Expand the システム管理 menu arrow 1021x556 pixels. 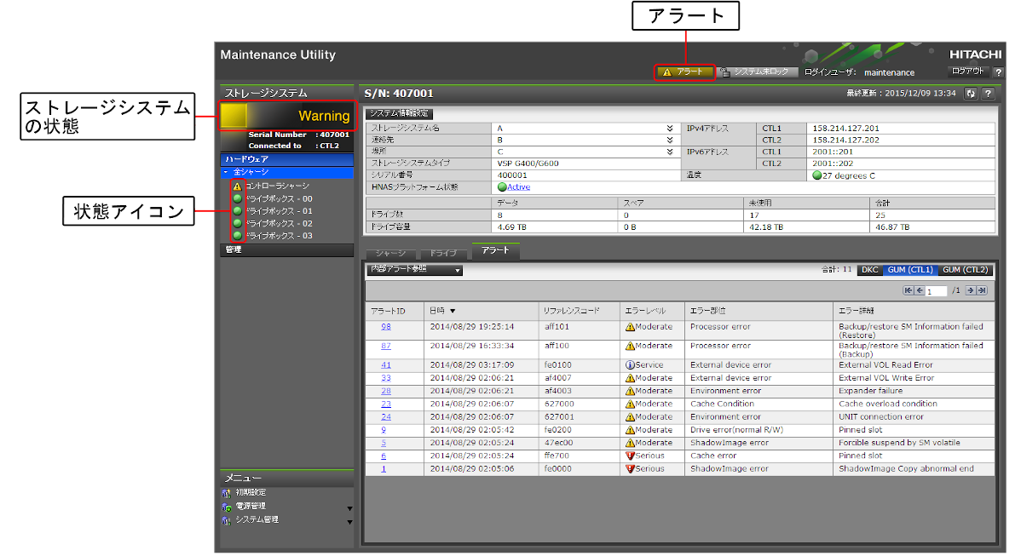tap(349, 521)
